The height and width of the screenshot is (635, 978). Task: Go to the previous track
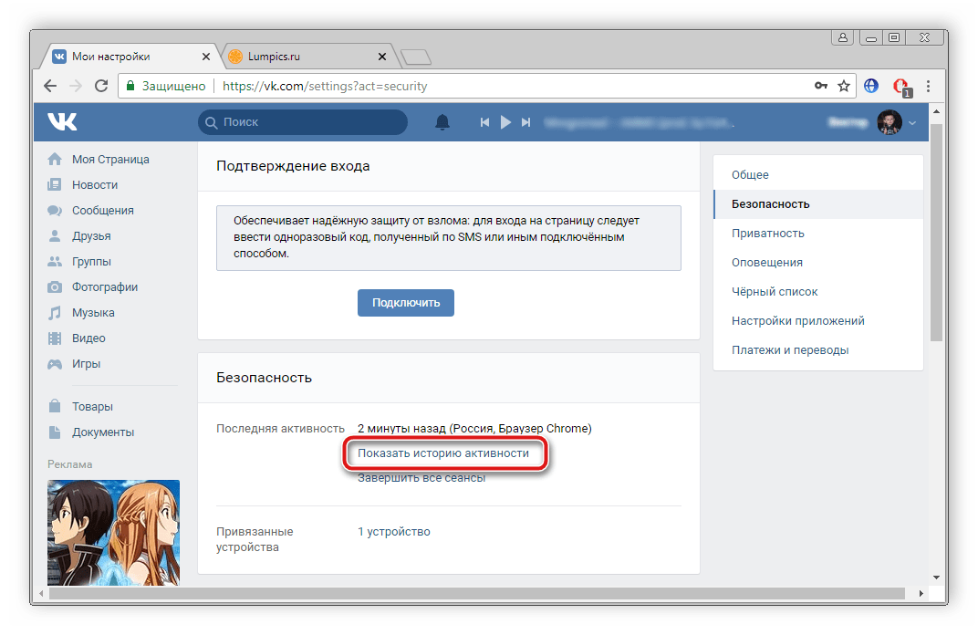(485, 122)
